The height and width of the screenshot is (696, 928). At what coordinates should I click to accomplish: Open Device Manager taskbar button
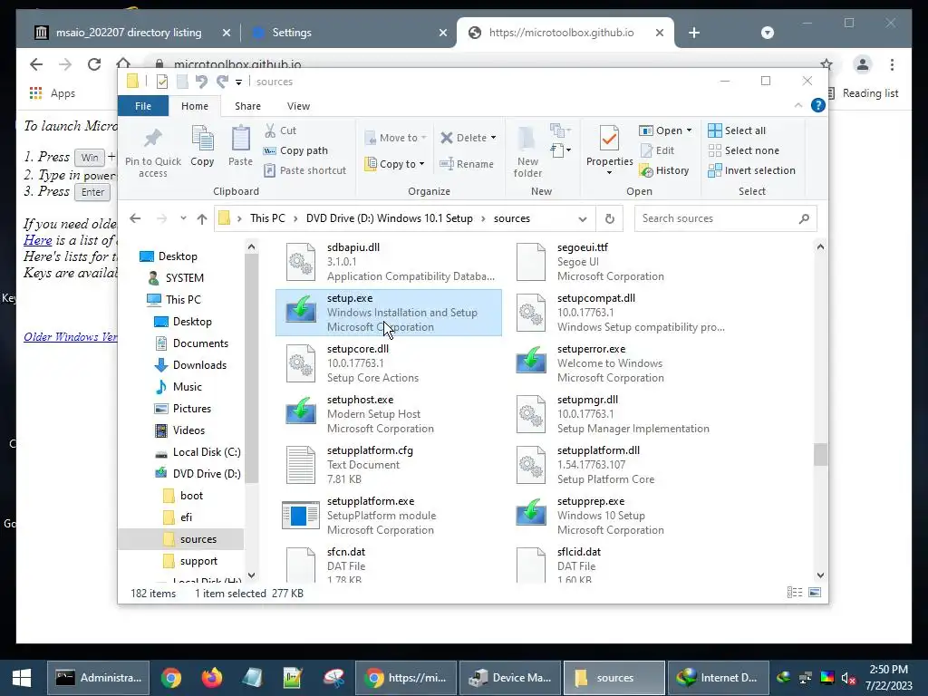pyautogui.click(x=509, y=678)
